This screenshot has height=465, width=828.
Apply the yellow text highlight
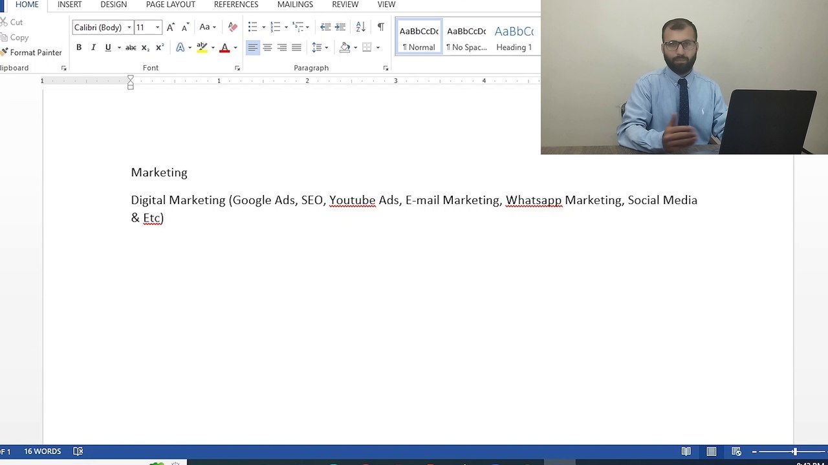[x=202, y=47]
